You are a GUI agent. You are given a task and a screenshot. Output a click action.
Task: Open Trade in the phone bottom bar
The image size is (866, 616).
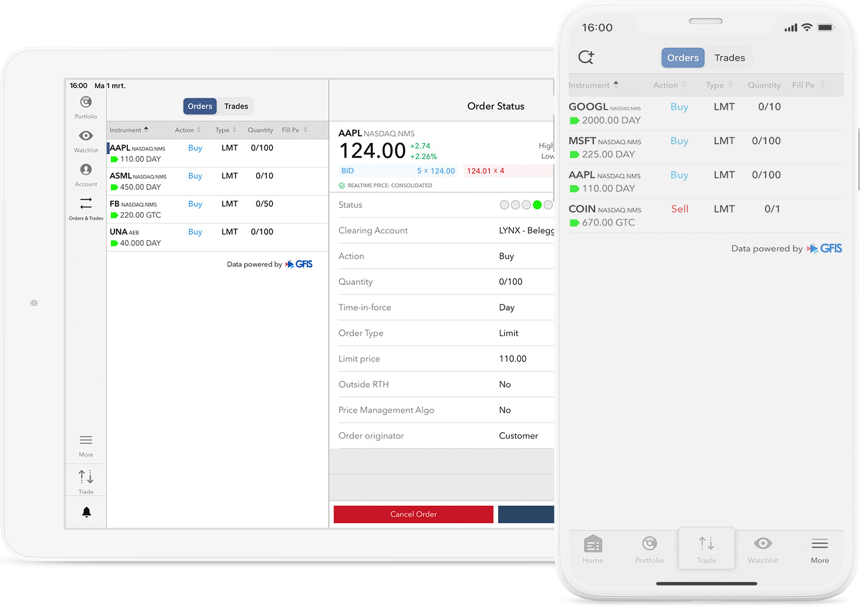coord(706,549)
